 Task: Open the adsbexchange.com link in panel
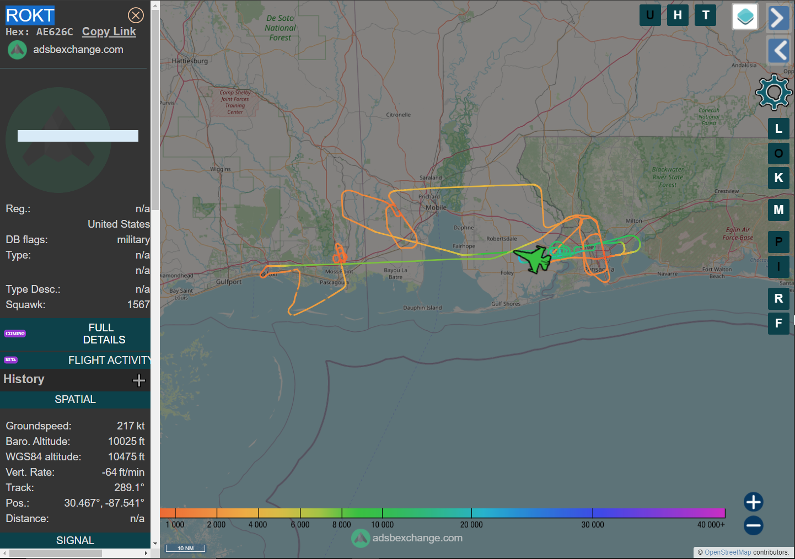(x=78, y=50)
